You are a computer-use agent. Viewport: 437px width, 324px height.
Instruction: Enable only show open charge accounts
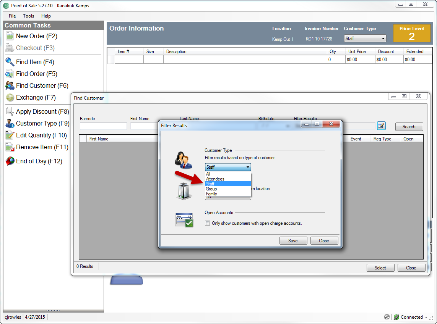(208, 223)
